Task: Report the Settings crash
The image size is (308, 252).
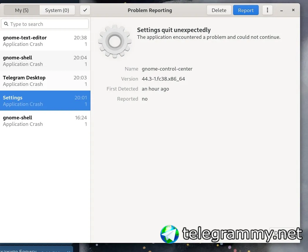Action: pyautogui.click(x=246, y=10)
